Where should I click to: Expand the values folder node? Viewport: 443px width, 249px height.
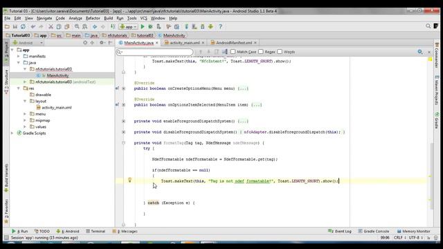25,127
